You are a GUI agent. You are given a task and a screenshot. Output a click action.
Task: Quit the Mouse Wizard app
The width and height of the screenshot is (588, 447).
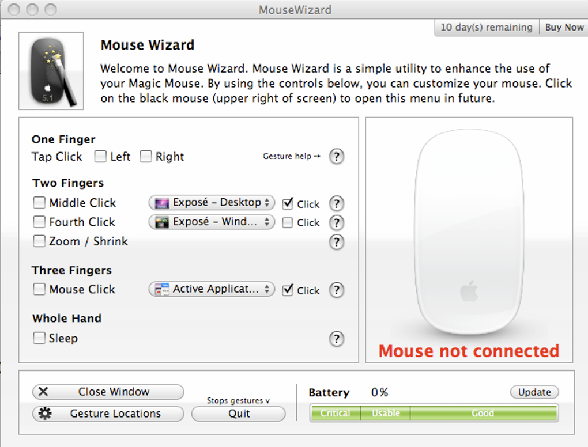[239, 414]
